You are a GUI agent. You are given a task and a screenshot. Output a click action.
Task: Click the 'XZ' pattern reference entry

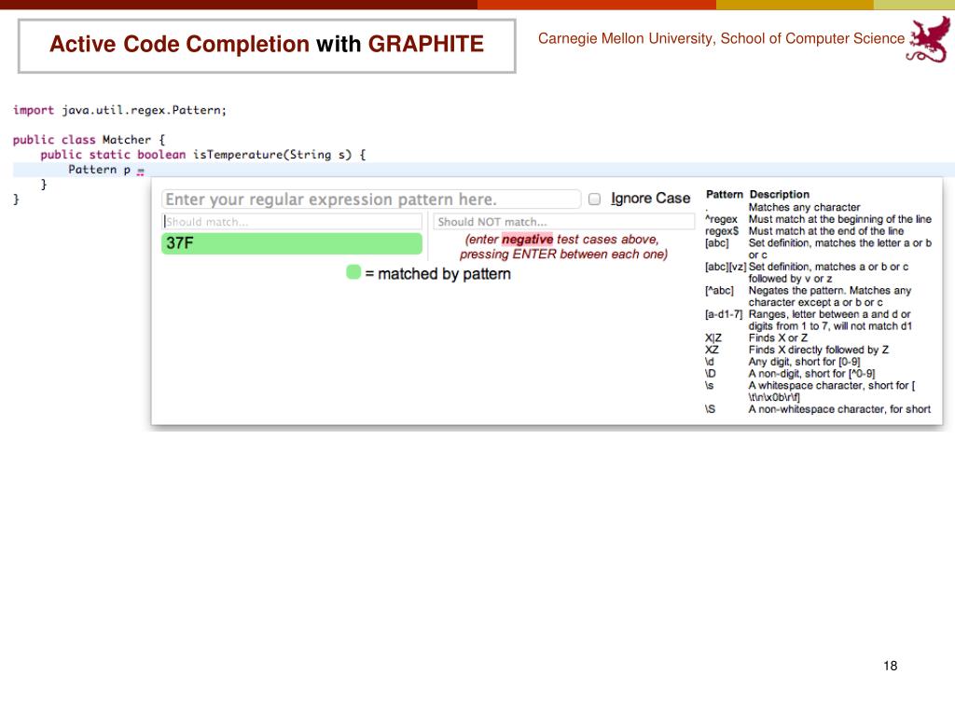pos(712,351)
